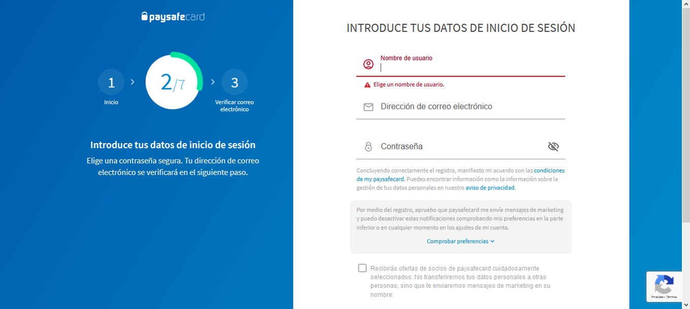Click the Elige un nombre de usuario error text
The width and height of the screenshot is (690, 309).
click(409, 85)
